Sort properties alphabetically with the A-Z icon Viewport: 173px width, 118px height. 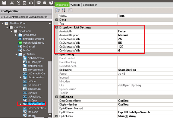pos(64,10)
